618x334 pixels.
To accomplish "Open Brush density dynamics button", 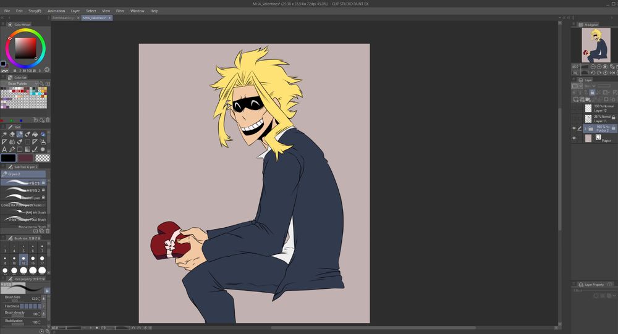I will pyautogui.click(x=44, y=314).
